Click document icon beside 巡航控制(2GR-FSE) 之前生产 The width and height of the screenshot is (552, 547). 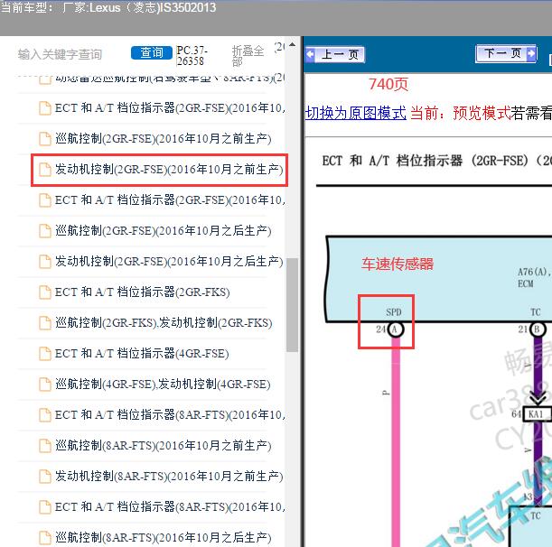(44, 139)
